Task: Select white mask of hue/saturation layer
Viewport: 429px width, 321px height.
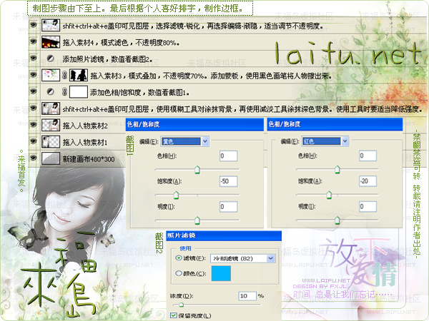Action: (79, 92)
